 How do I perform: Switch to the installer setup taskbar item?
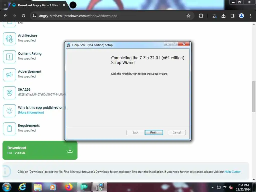coord(100,187)
